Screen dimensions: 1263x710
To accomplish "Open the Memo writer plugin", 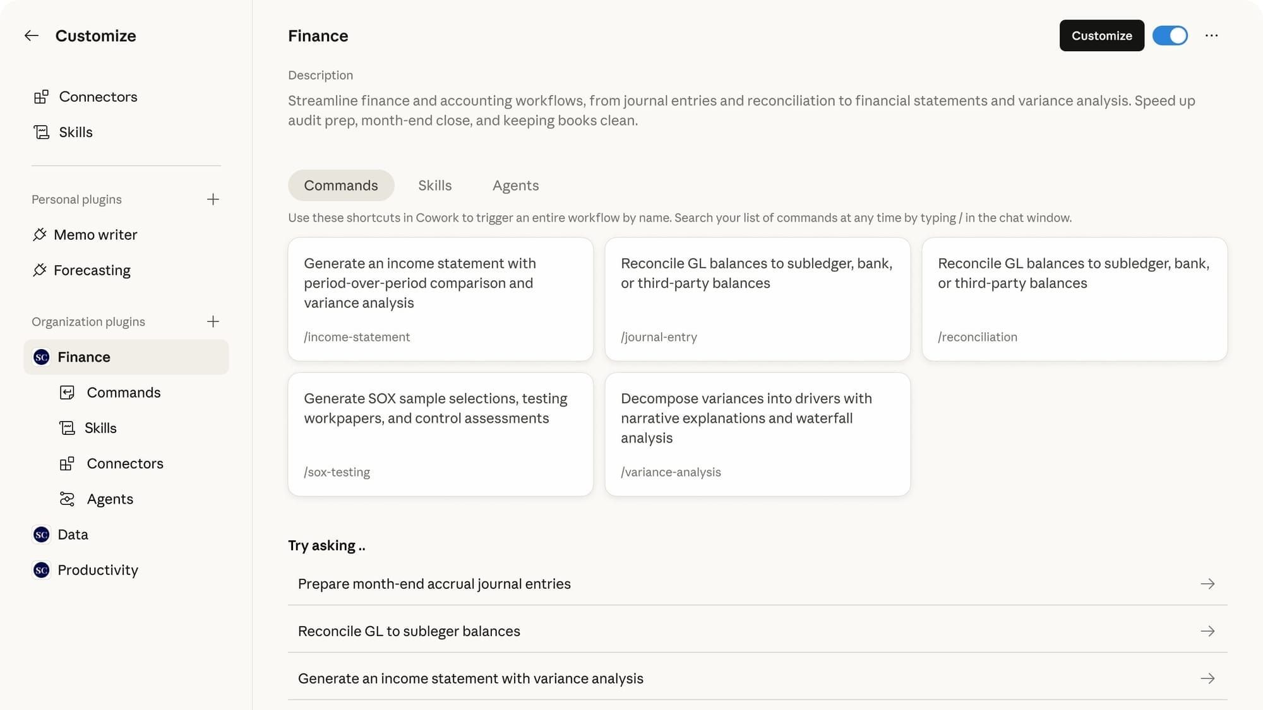I will 95,235.
